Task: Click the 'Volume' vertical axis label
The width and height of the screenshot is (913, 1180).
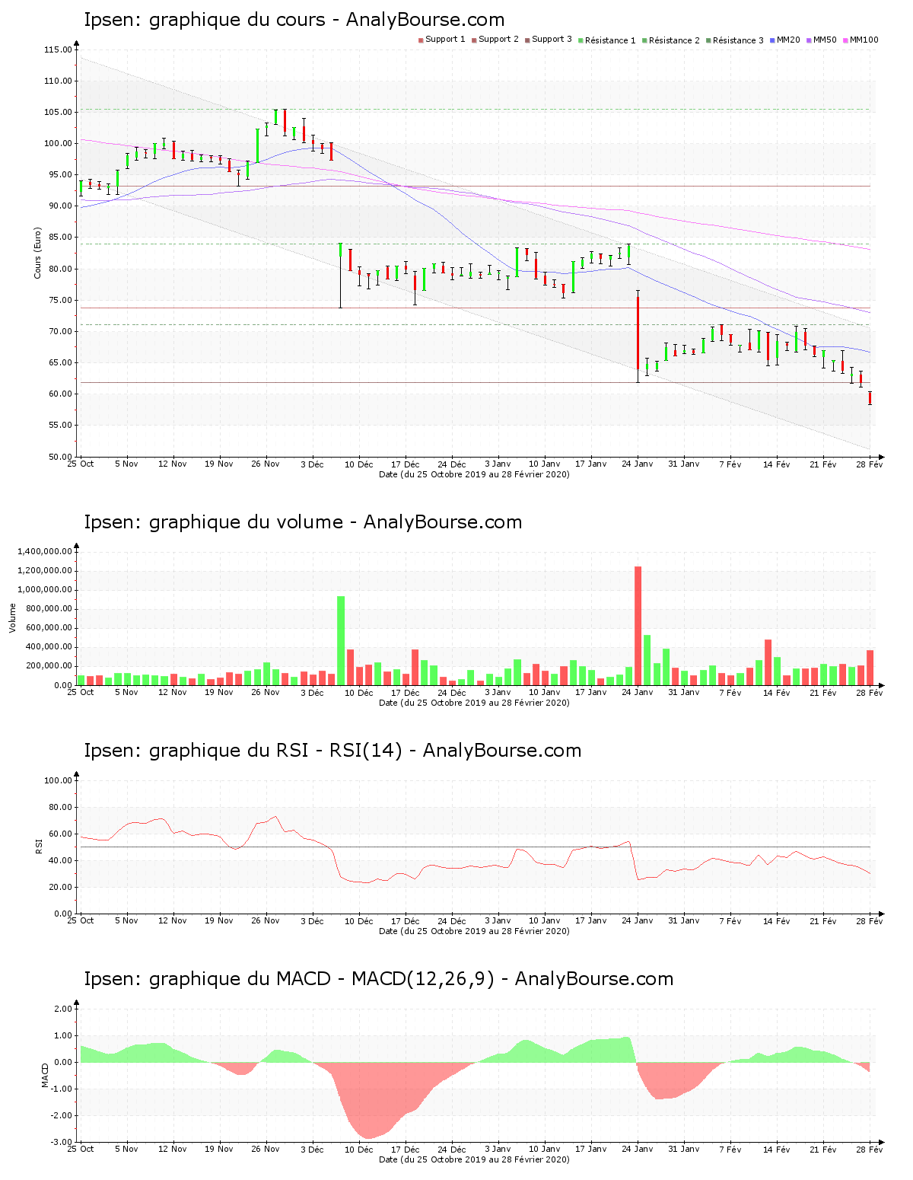Action: click(x=12, y=617)
